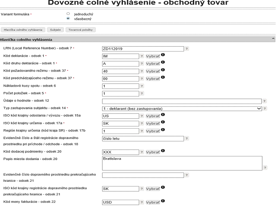This screenshot has height=207, width=276.
Task: Click the empty odsek 21 evidenčné číslo field
Action: coord(143,175)
